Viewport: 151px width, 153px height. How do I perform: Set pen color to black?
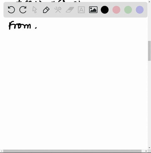coord(105,10)
